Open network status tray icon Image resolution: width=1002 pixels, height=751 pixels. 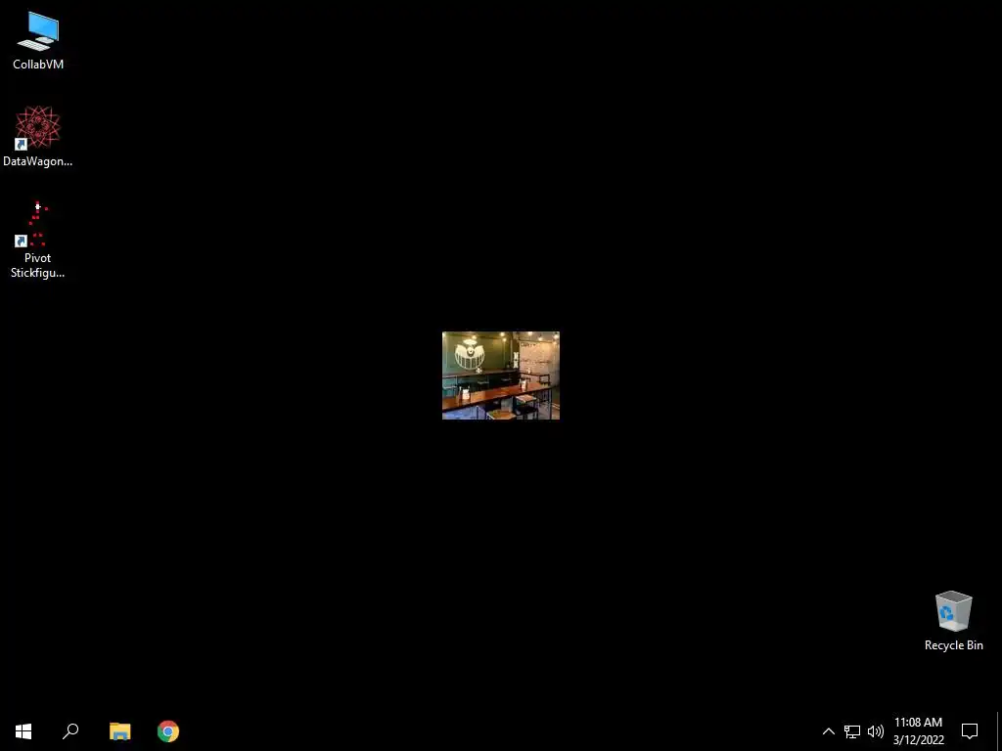(852, 731)
